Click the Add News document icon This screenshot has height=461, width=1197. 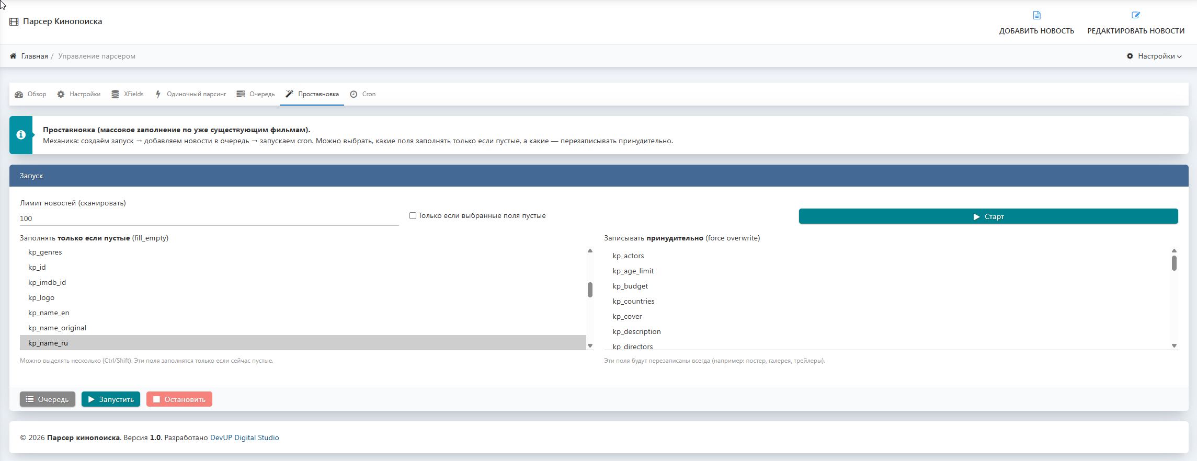[1036, 15]
